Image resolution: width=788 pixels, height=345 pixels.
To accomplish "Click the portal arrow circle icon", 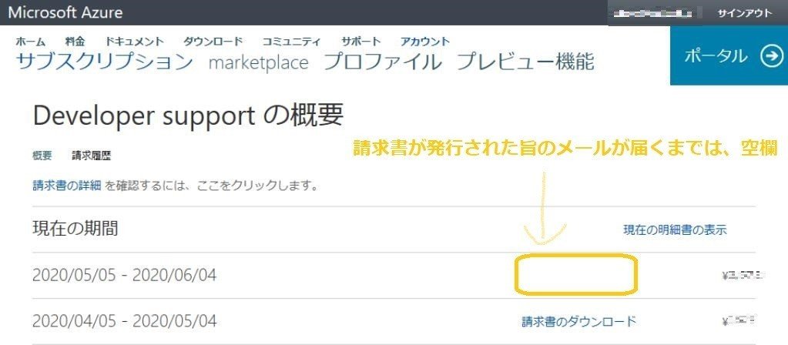I will coord(771,56).
